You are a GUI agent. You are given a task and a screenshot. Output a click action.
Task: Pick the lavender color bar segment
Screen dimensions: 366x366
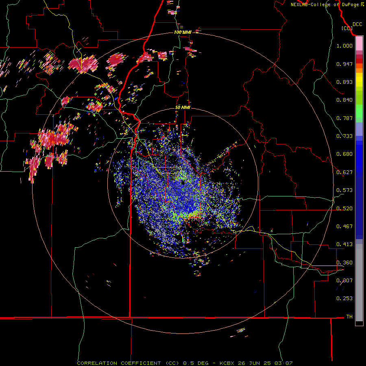click(359, 129)
